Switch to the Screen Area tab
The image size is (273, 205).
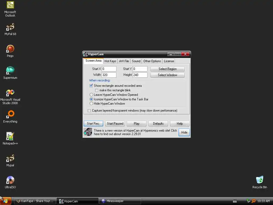93,61
